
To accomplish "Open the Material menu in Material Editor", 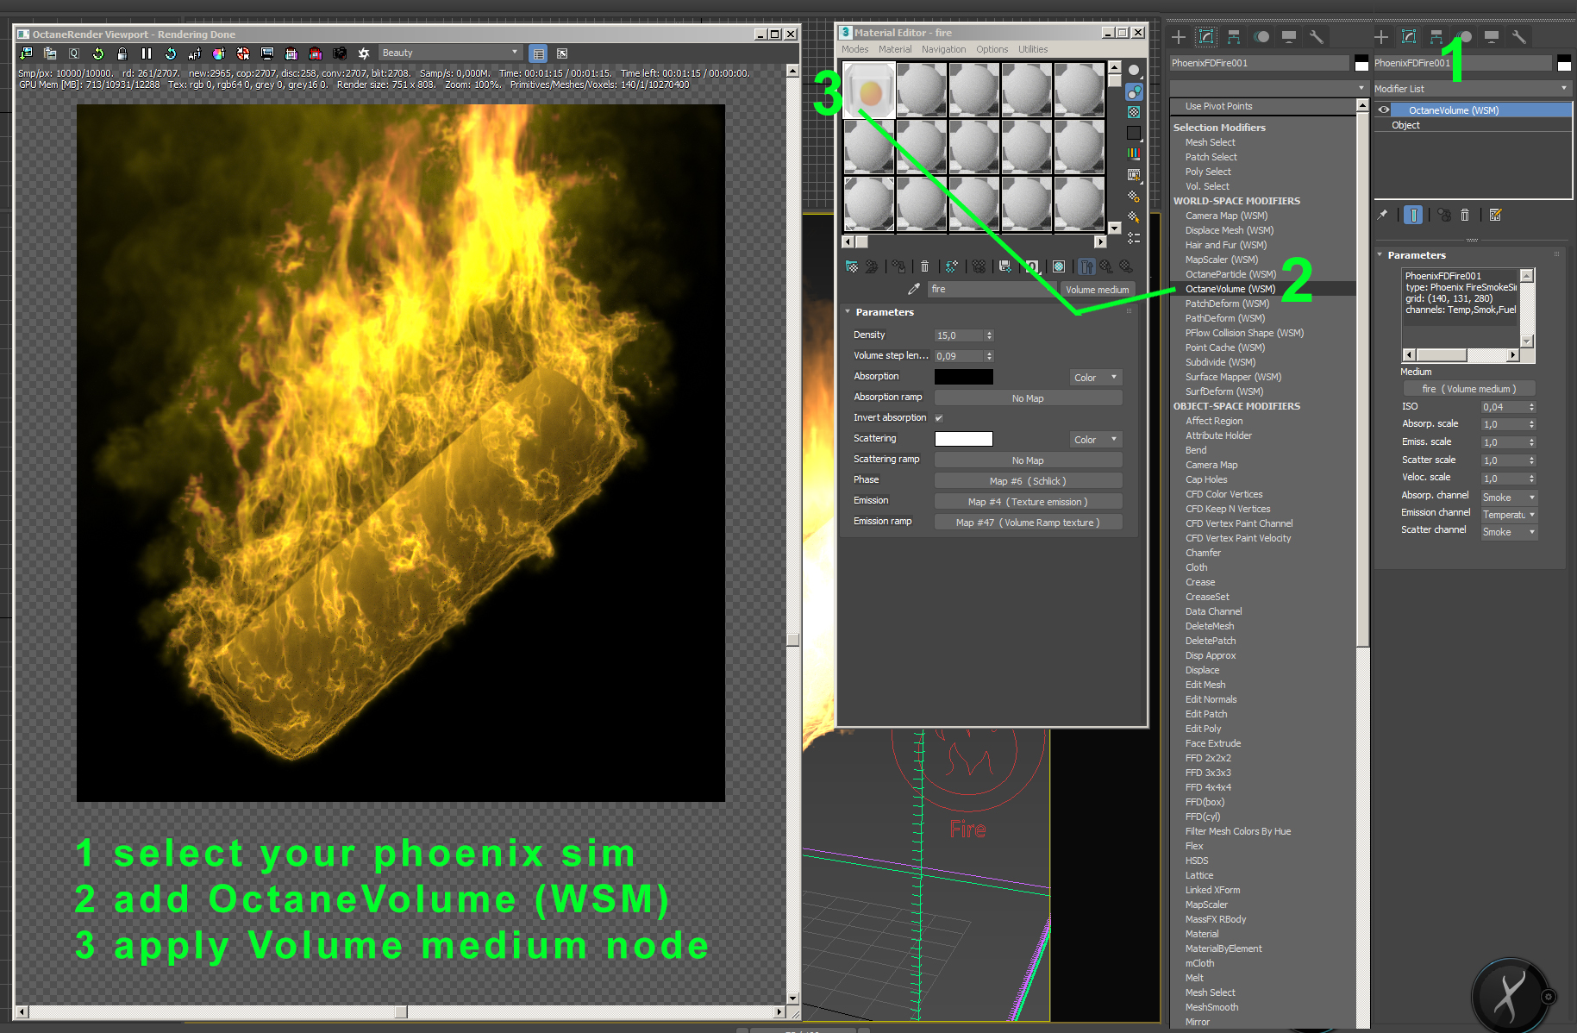I will [x=895, y=49].
